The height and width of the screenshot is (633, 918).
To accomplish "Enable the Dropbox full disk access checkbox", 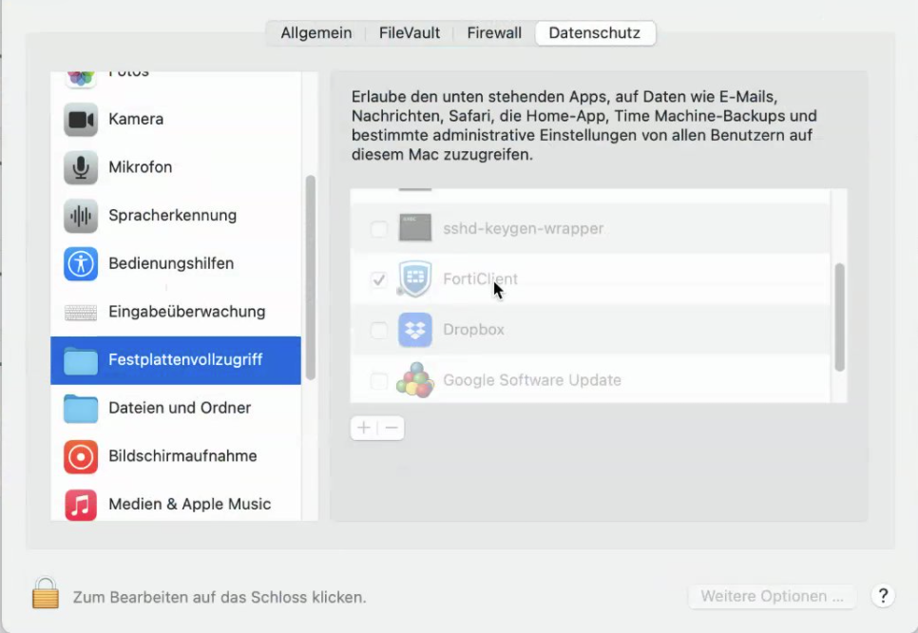I will [378, 330].
